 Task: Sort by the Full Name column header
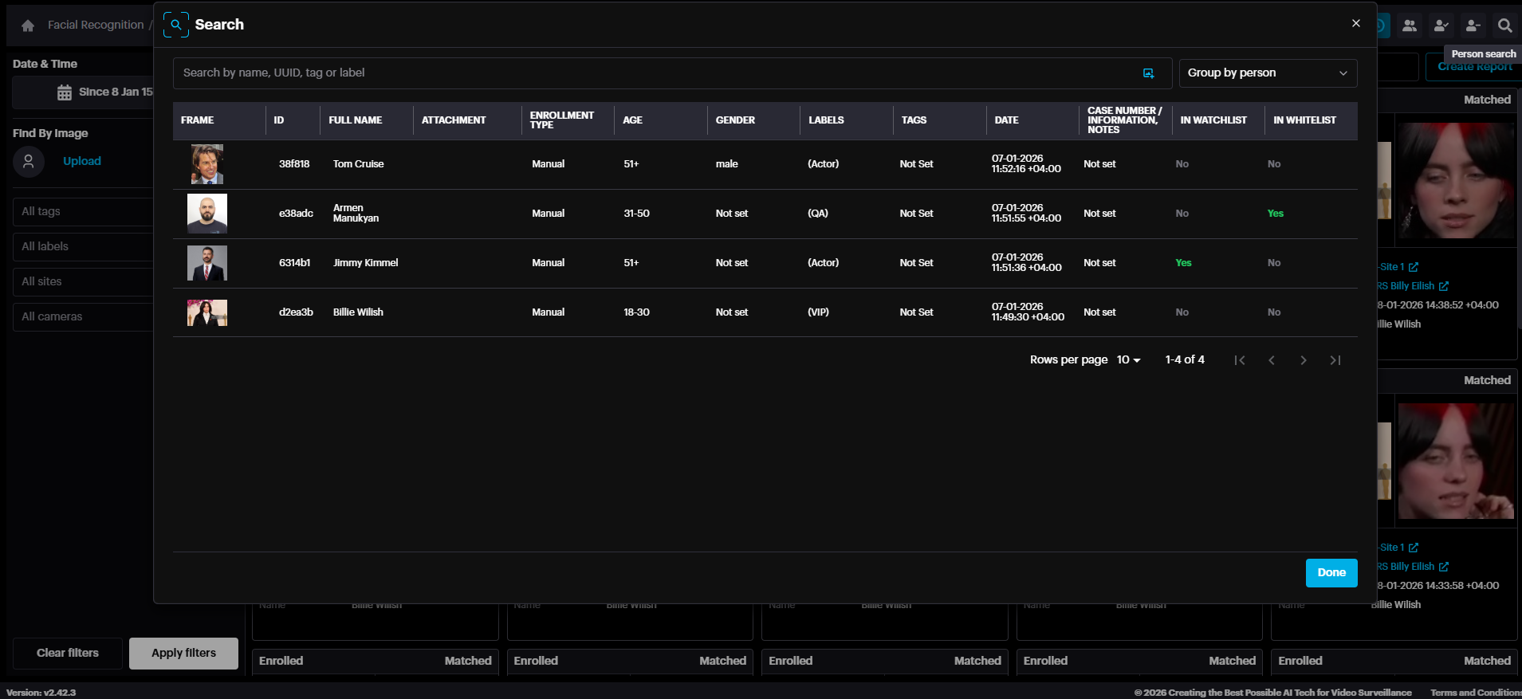click(356, 120)
